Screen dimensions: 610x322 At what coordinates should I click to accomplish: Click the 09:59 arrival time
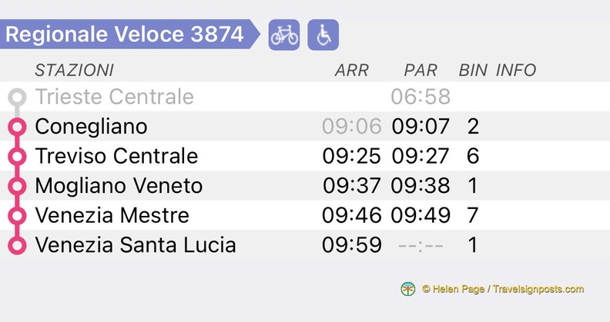point(351,245)
